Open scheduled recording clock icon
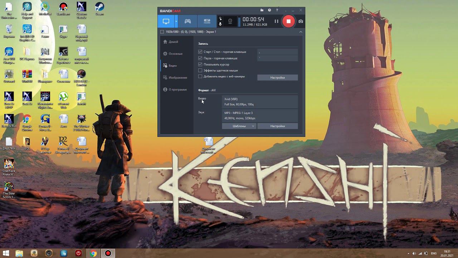Image resolution: width=458 pixels, height=258 pixels. 269,10
